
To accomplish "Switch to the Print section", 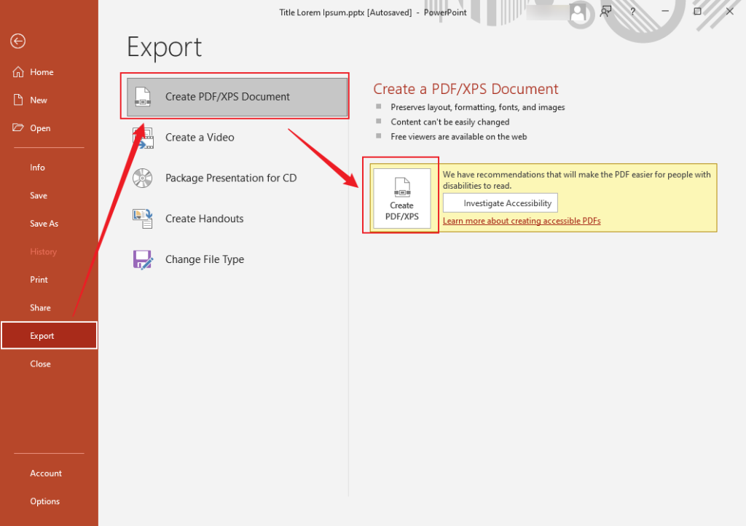I will coord(38,279).
